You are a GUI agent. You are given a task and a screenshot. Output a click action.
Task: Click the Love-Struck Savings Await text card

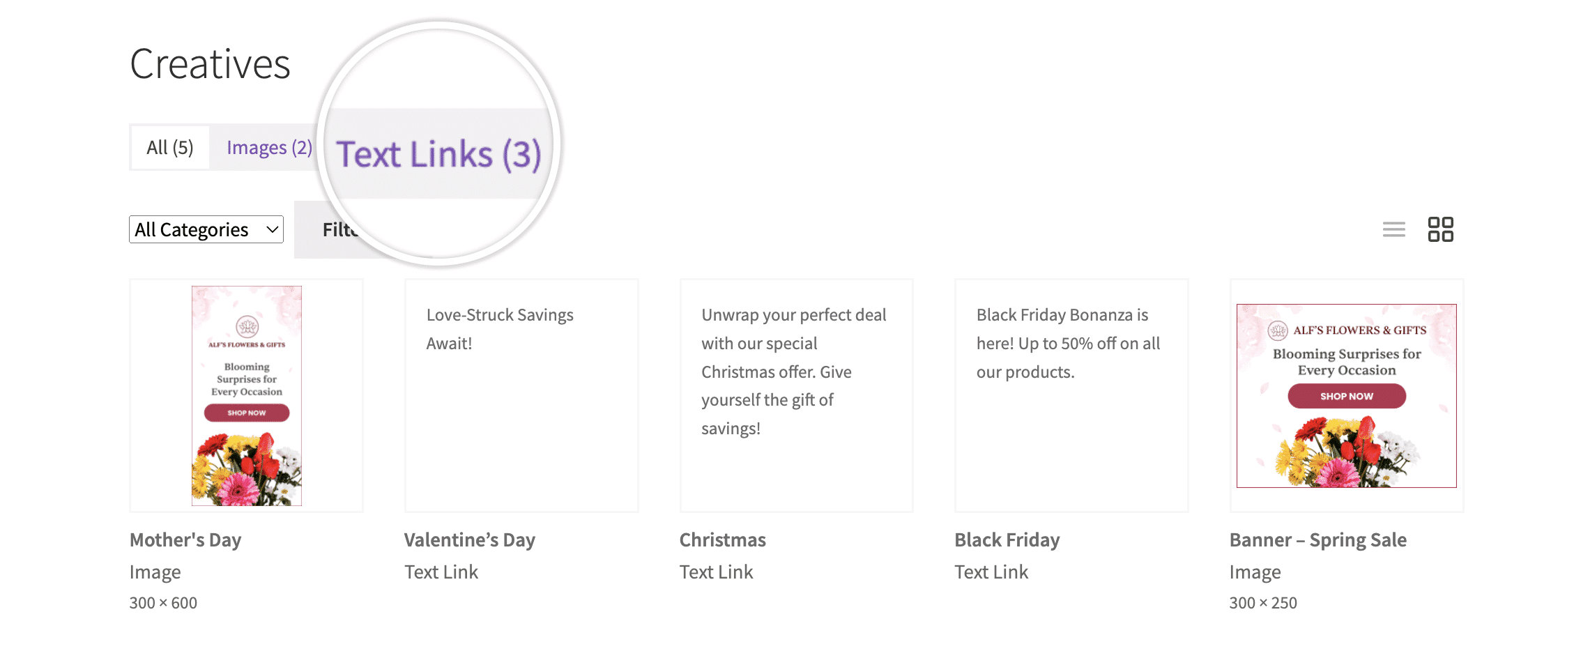pos(521,395)
